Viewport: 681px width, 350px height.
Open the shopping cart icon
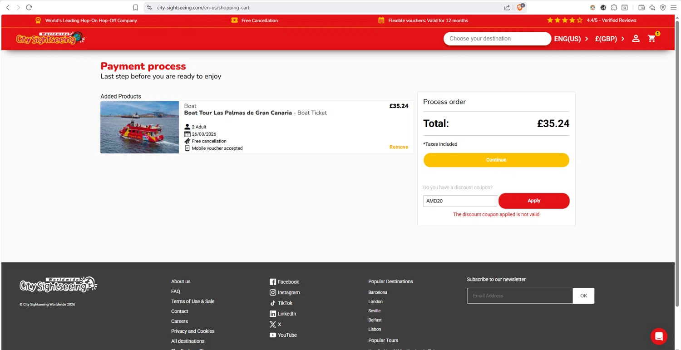(x=652, y=39)
